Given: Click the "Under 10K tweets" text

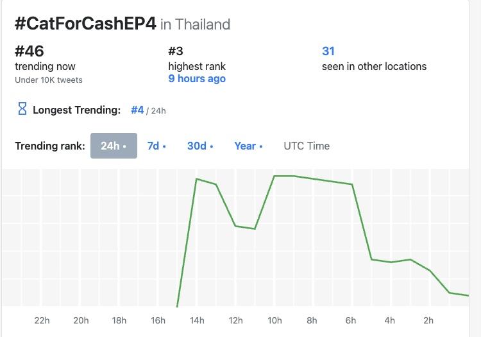Looking at the screenshot, I should (x=49, y=80).
